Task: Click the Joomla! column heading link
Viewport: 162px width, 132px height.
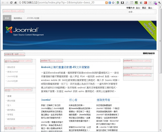Action: (x=46, y=100)
